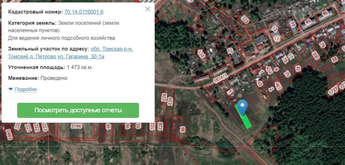The height and width of the screenshot is (165, 345).
Task: Click parcel label 1737 on map
Action: [333, 90]
